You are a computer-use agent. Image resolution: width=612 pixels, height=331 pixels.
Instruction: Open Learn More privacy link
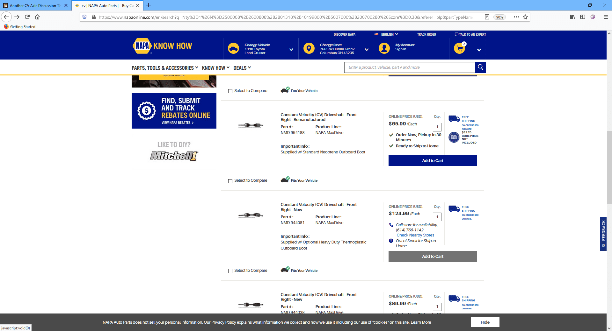pyautogui.click(x=421, y=322)
